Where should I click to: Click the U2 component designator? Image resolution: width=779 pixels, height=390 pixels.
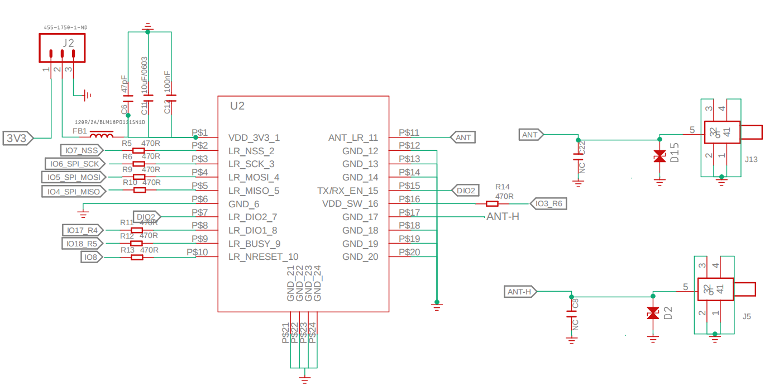click(237, 106)
